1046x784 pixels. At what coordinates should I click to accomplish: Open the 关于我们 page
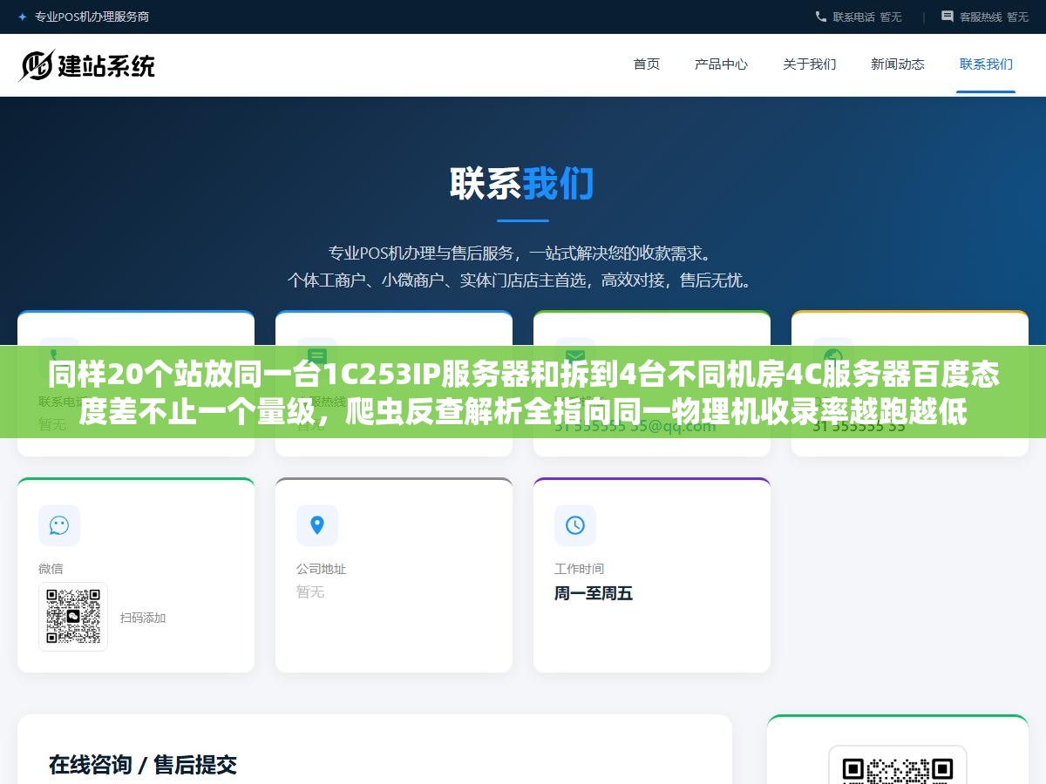pyautogui.click(x=810, y=64)
